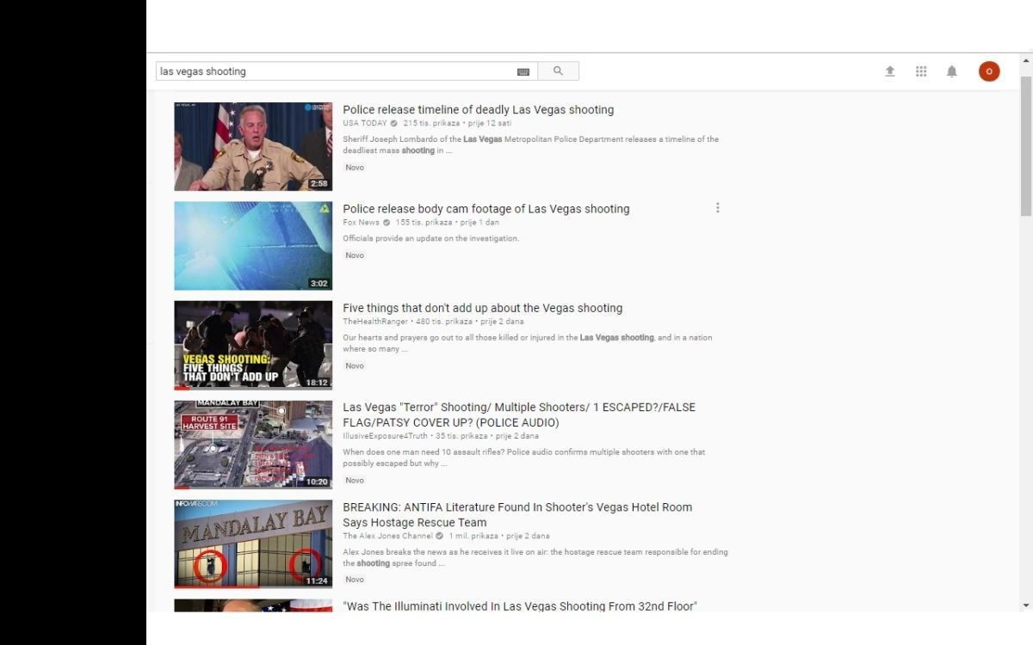Open 'Five things that don't add up' title
The image size is (1033, 645).
pos(483,308)
